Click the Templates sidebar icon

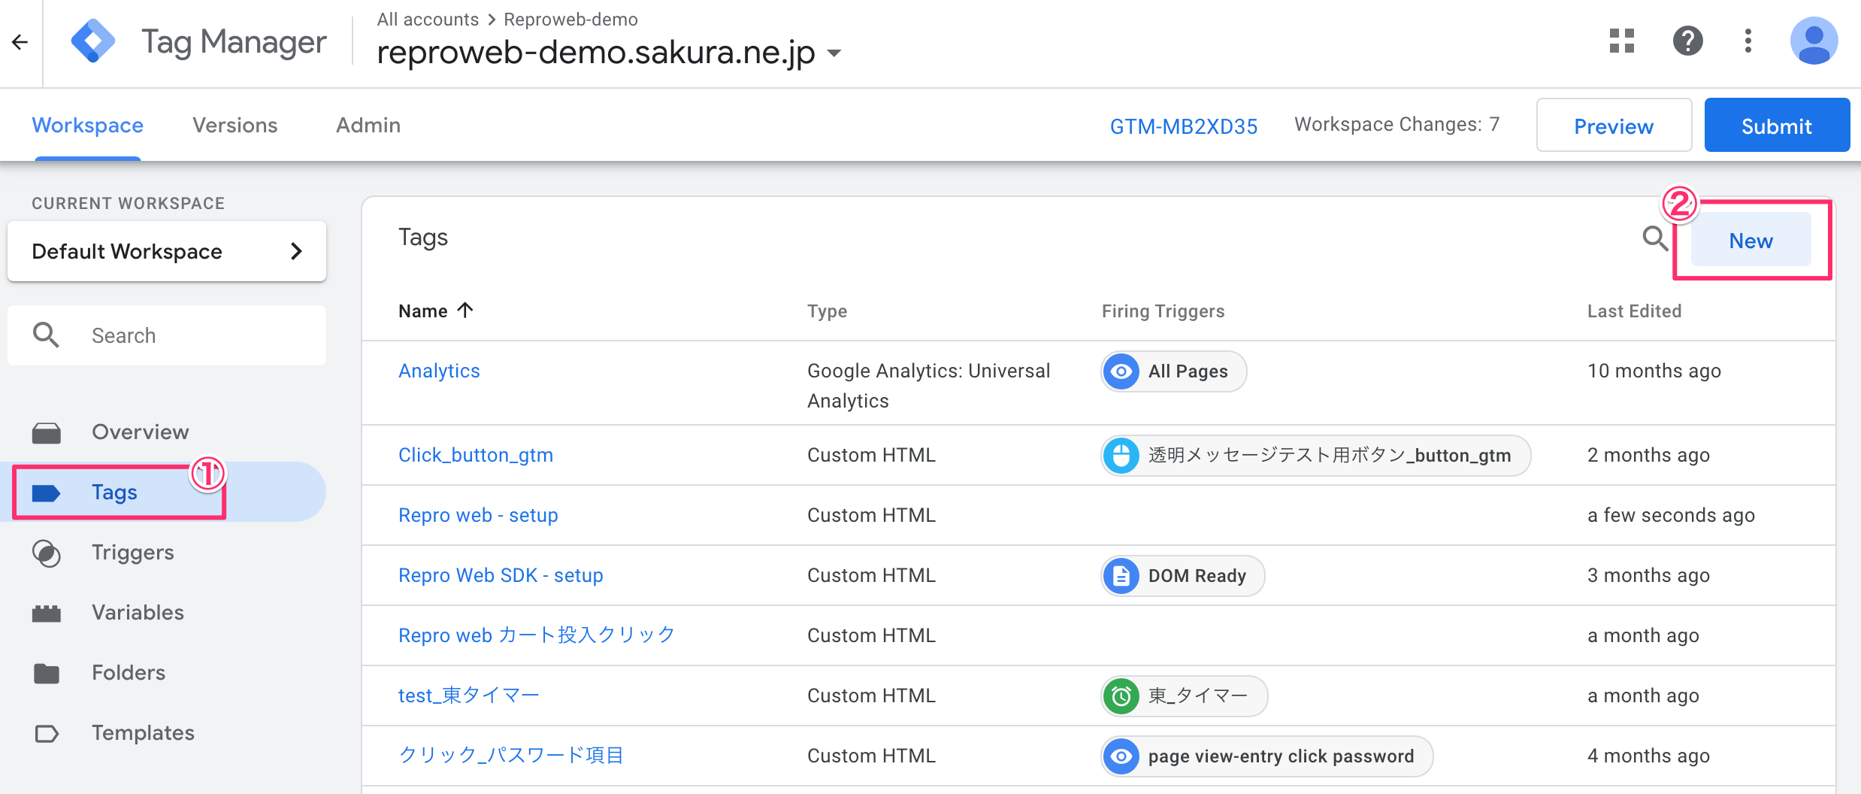[47, 734]
